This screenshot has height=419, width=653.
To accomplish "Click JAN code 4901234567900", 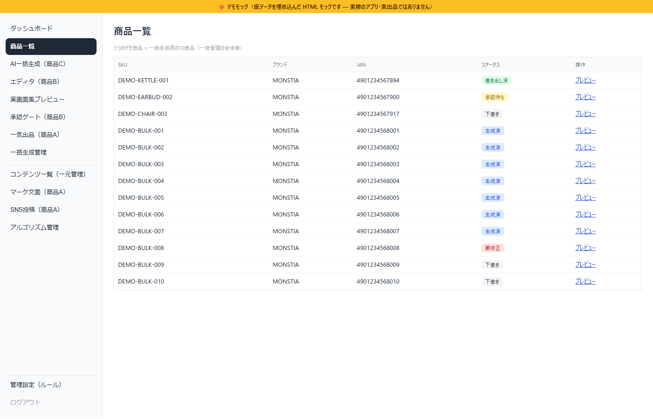I will tap(378, 97).
